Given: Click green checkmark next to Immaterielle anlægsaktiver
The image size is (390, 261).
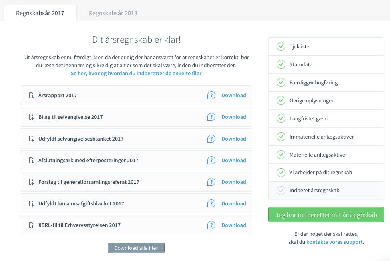Looking at the screenshot, I should tap(281, 137).
